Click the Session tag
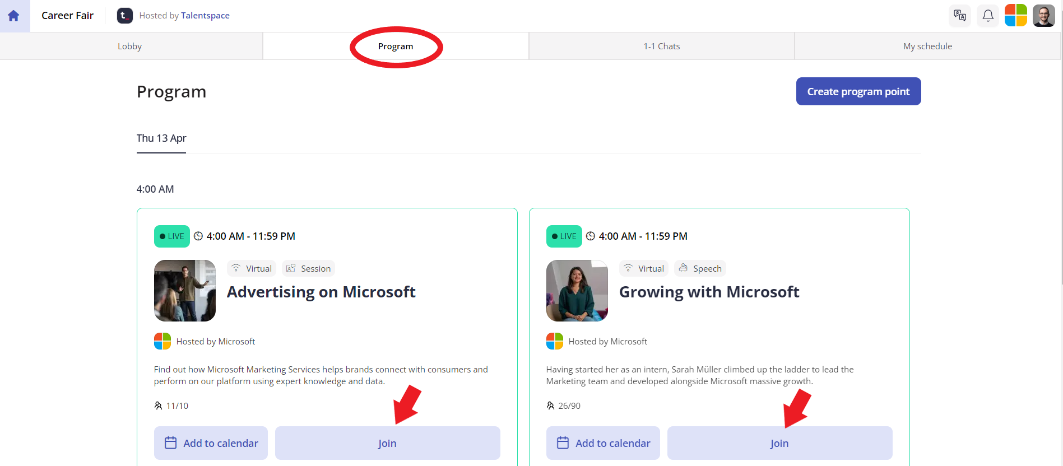This screenshot has width=1063, height=466. 308,269
